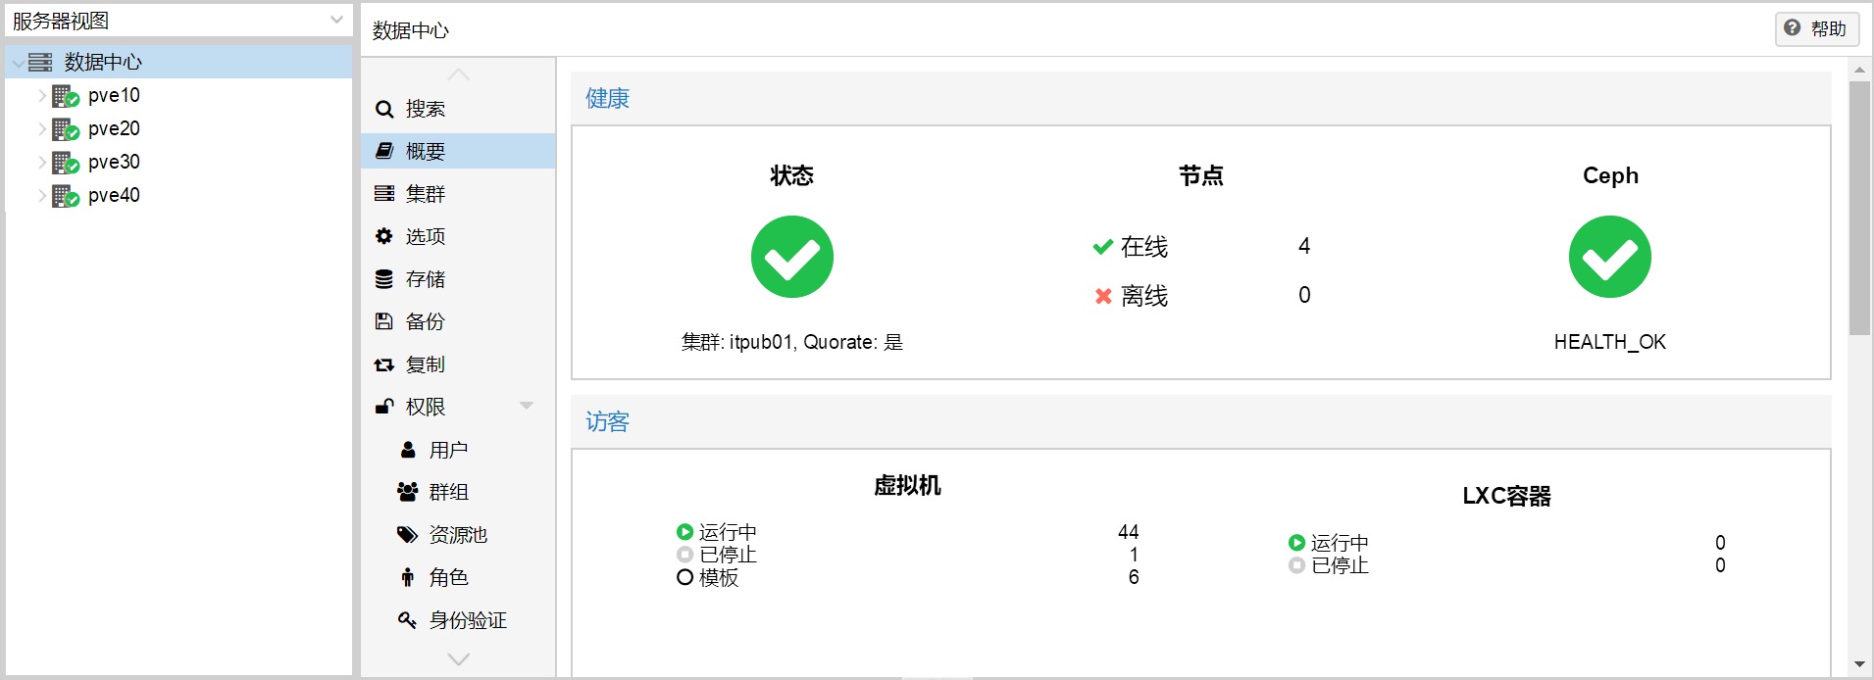Image resolution: width=1874 pixels, height=680 pixels.
Task: Click the 数据中心 datacenter icon in the tree
Action: [x=40, y=63]
